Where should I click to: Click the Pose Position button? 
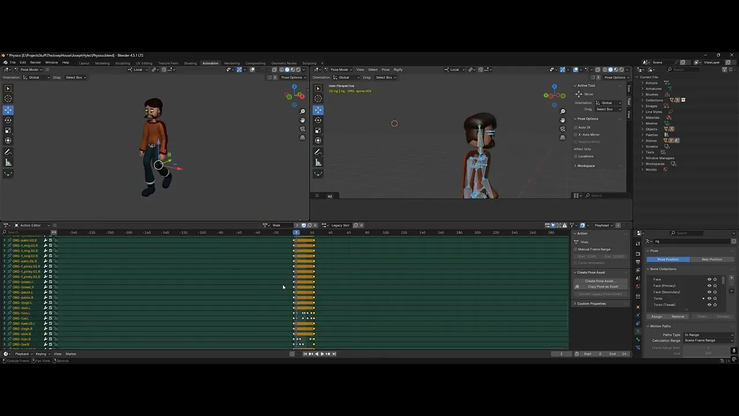668,259
